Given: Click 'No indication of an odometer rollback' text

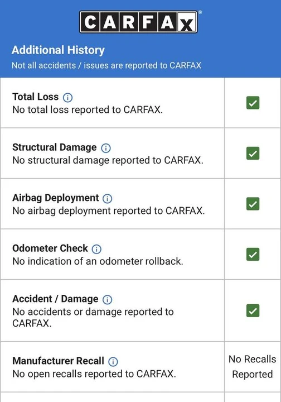Looking at the screenshot, I should [98, 261].
